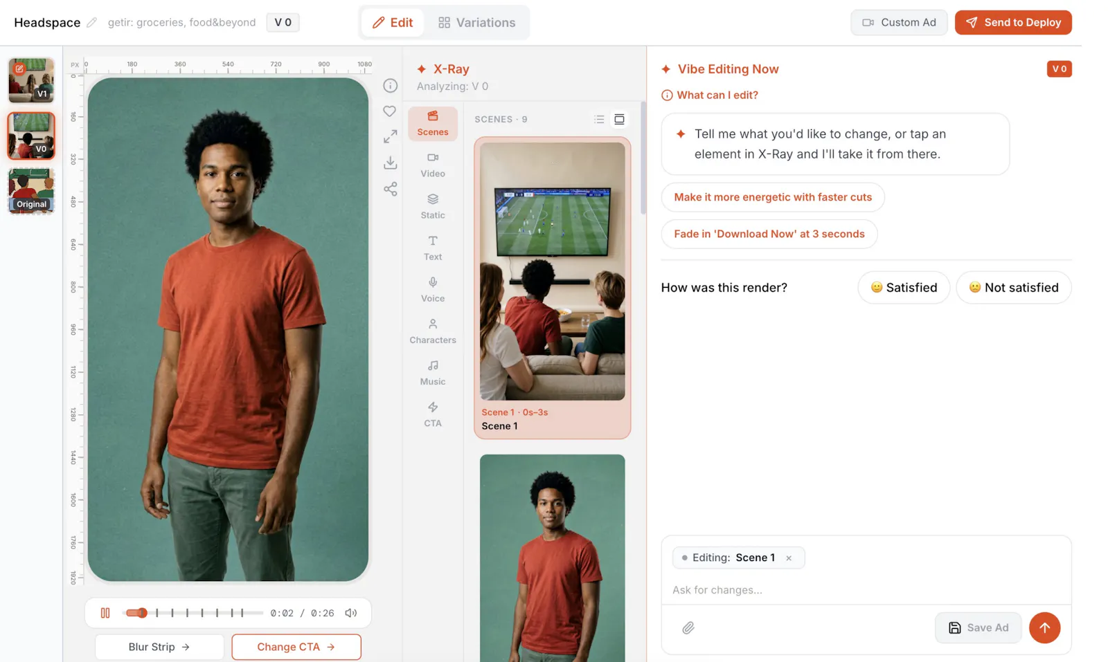Click Send to Deploy

point(1013,22)
